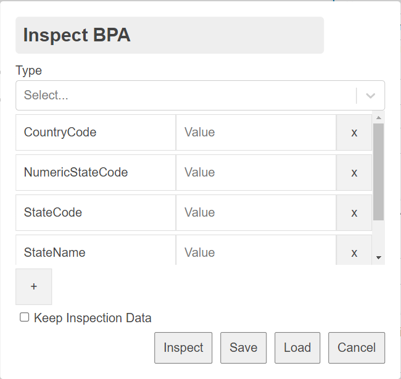The height and width of the screenshot is (379, 401).
Task: Delete the StateName row using x
Action: [354, 252]
